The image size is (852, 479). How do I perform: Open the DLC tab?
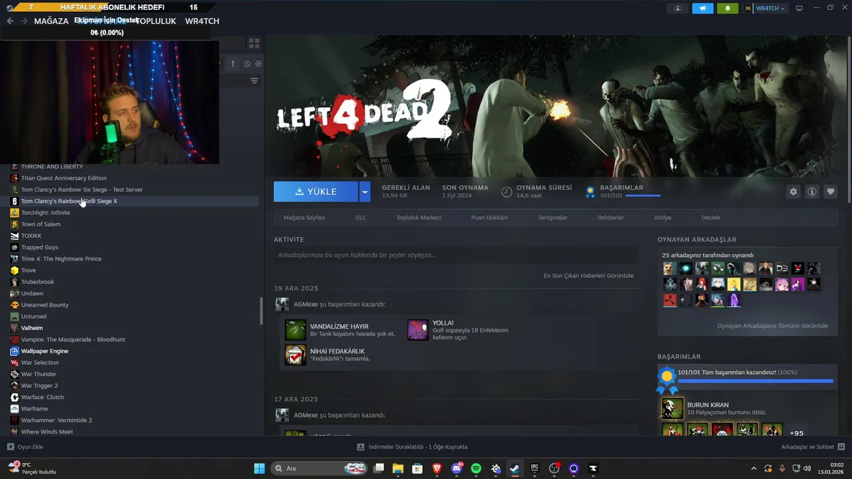click(x=361, y=218)
